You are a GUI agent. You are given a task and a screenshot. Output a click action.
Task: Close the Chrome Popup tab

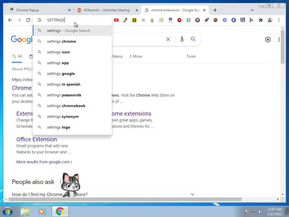tap(69, 10)
